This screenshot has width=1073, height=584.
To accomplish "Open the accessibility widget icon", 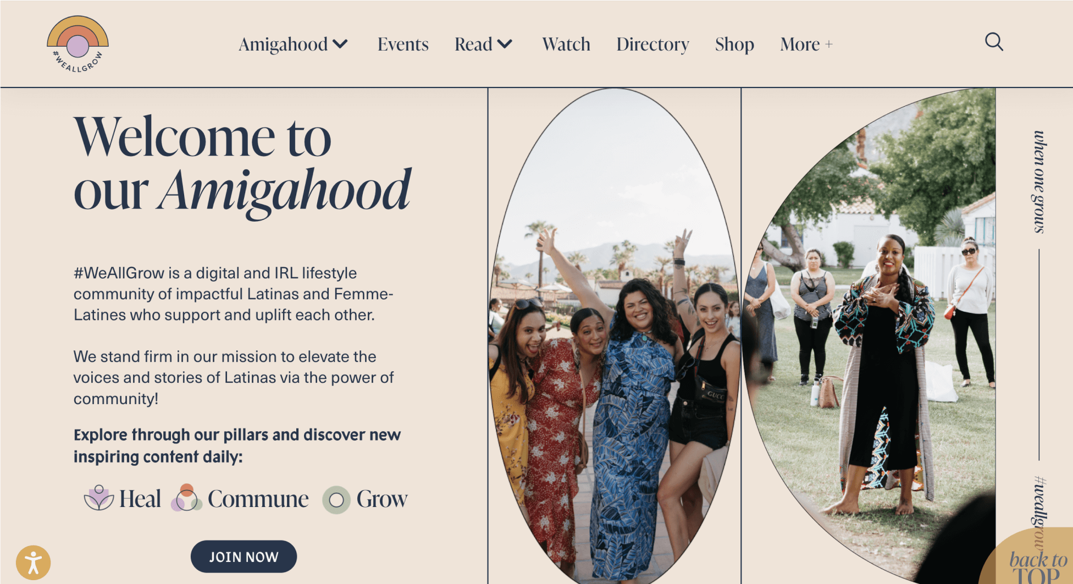I will point(34,563).
